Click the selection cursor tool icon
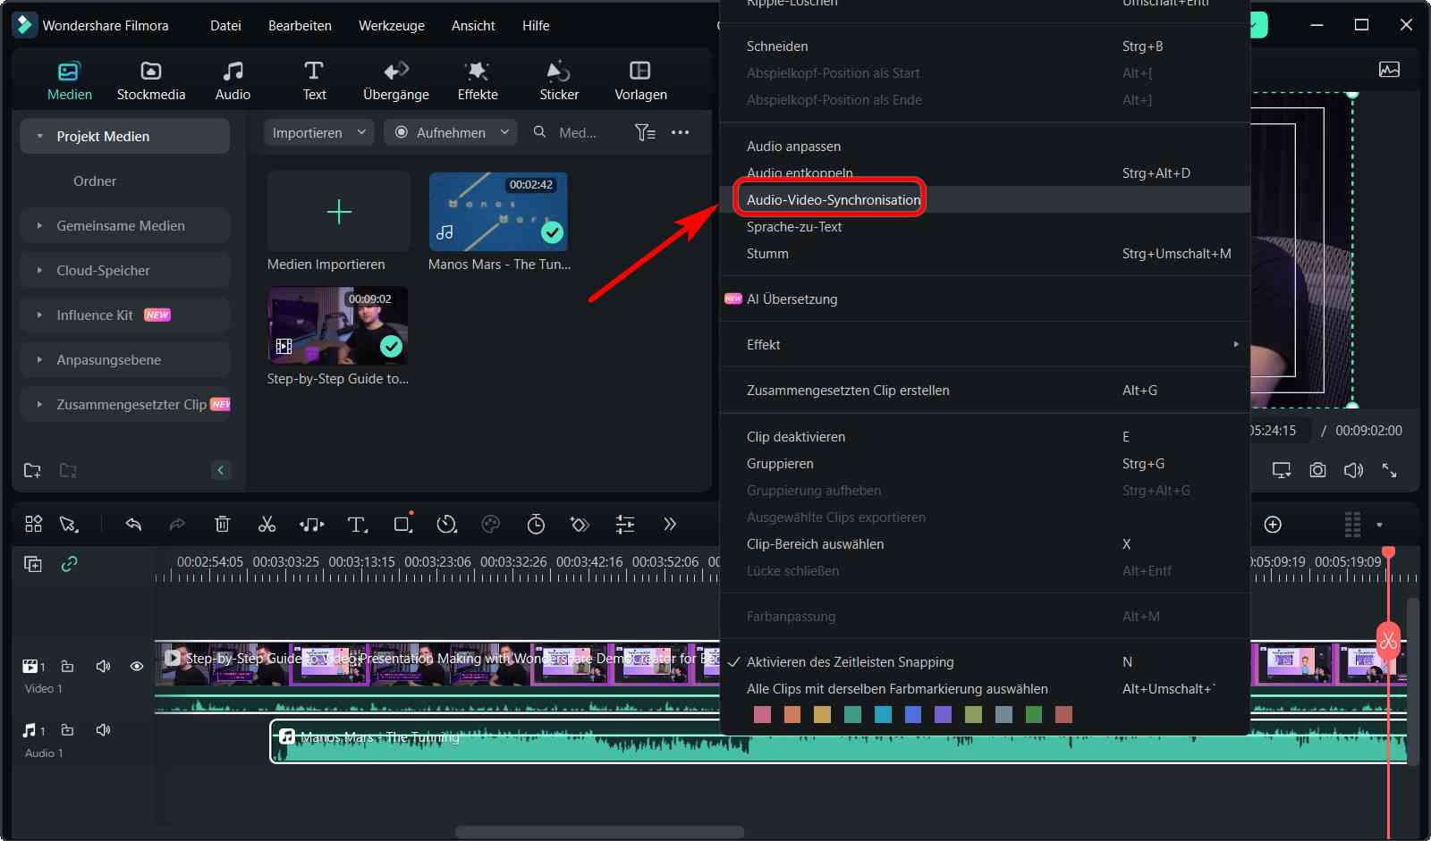The height and width of the screenshot is (841, 1431). [x=69, y=525]
